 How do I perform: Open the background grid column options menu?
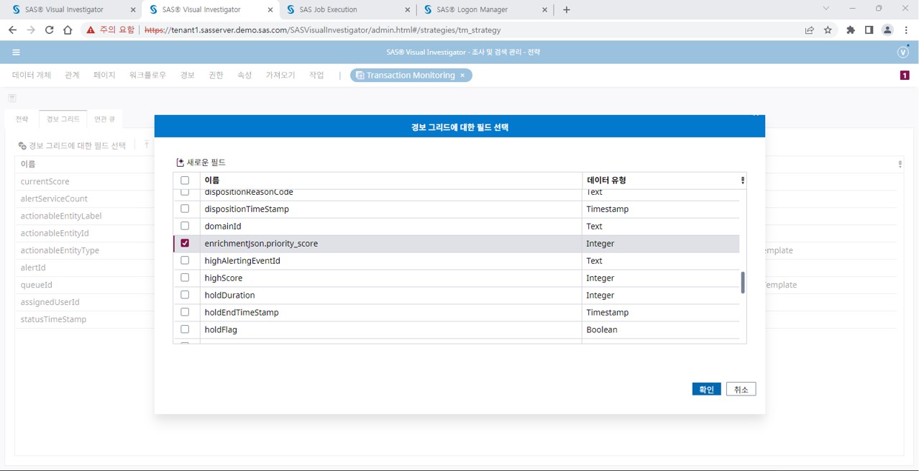(x=900, y=164)
